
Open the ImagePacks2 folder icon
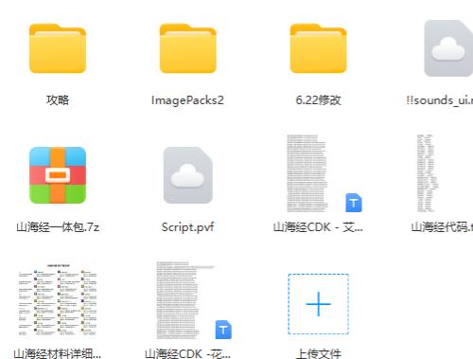point(188,48)
